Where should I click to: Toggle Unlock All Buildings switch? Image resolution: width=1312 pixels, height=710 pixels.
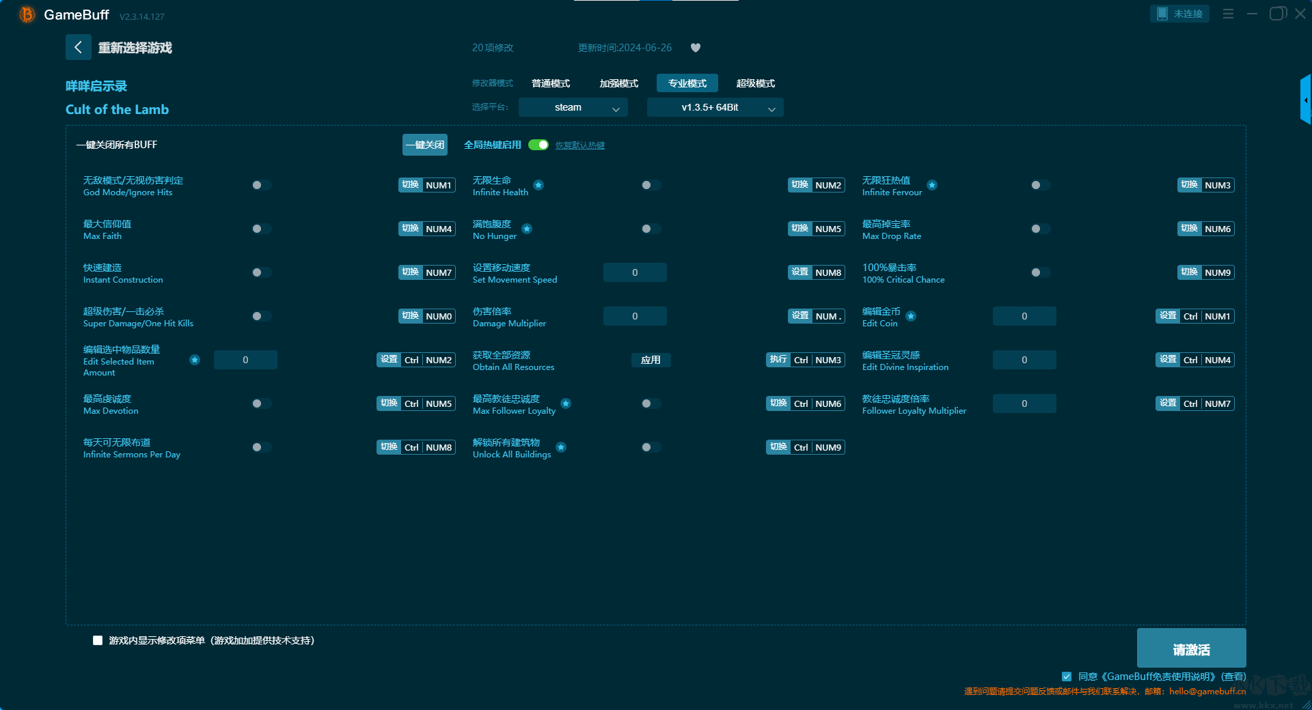pos(651,447)
